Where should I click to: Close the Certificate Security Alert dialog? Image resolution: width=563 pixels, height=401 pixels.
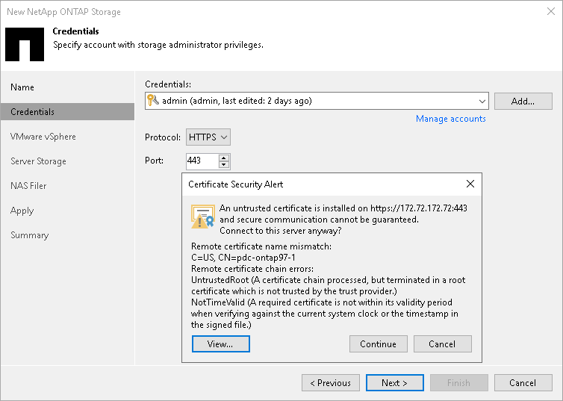(x=470, y=184)
